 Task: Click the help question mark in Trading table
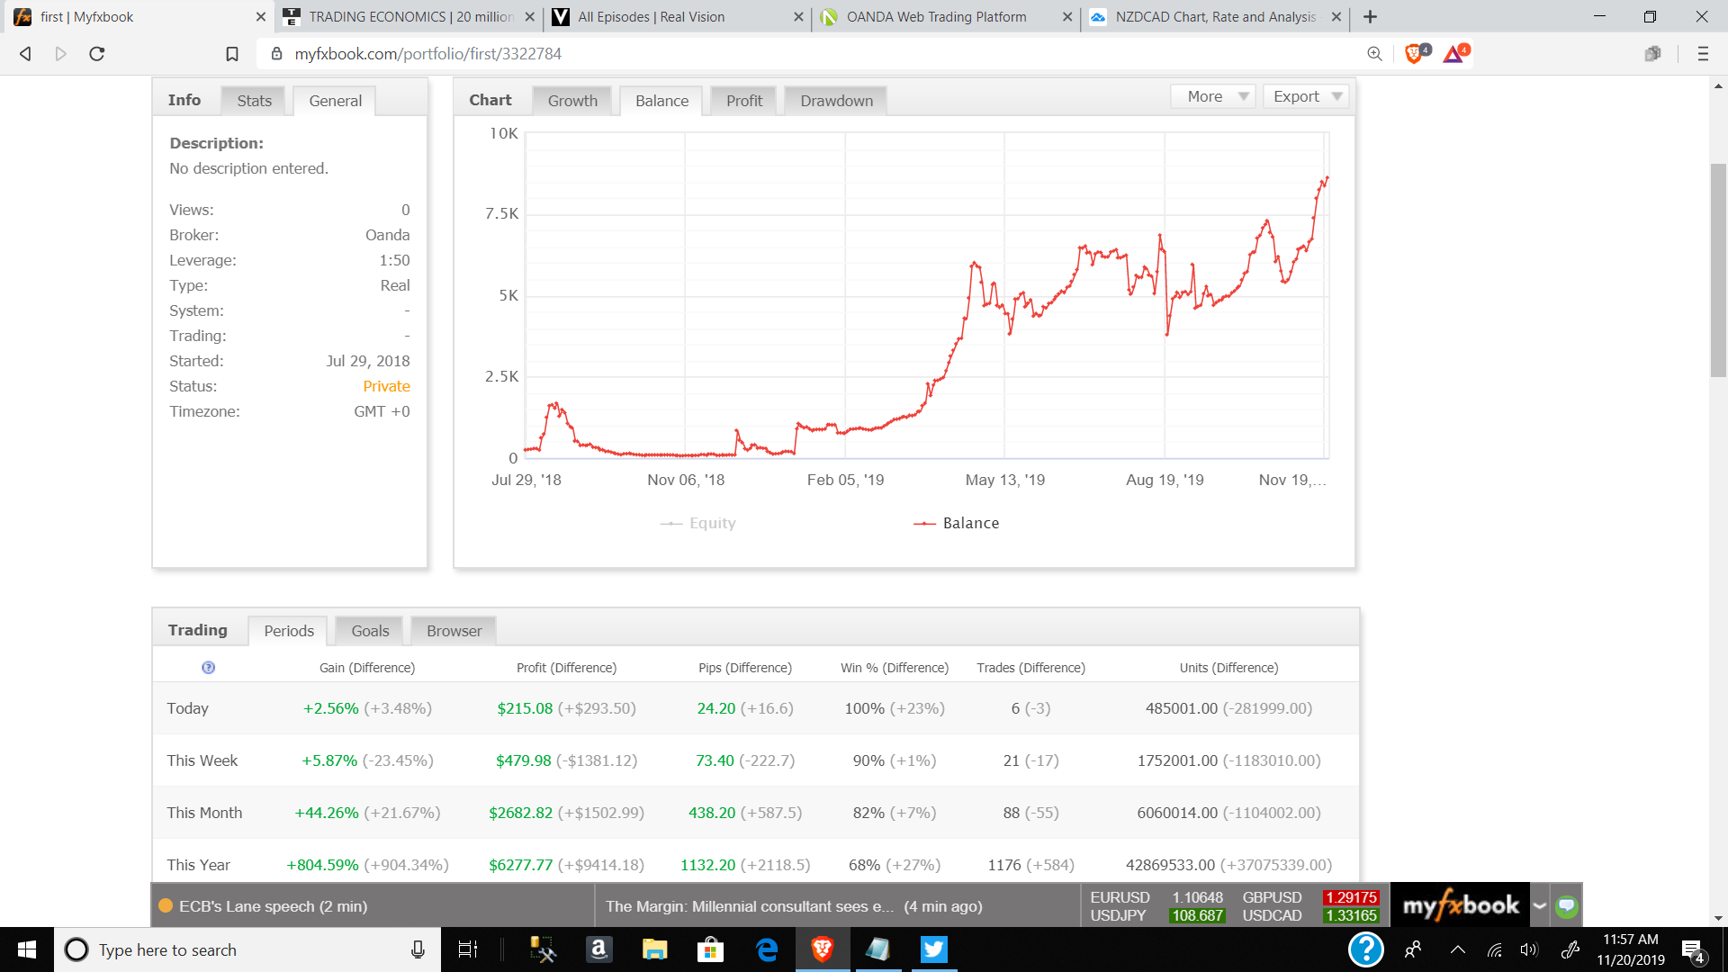pos(208,668)
